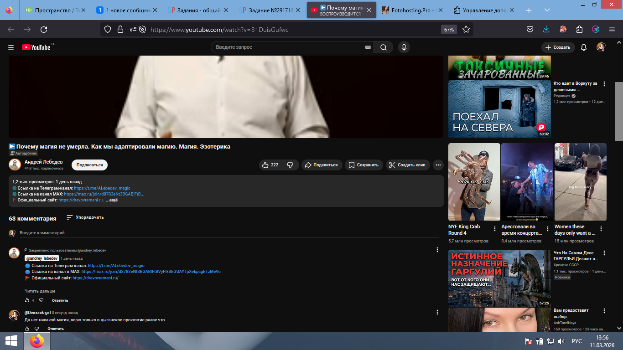Dislike the video using thumbs down
Viewport: 623px width, 350px height.
point(290,165)
